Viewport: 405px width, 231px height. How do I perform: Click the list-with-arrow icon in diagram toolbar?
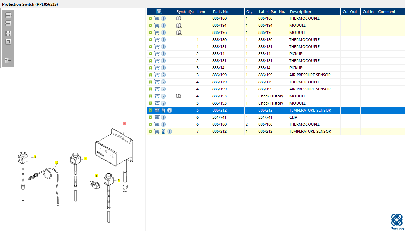pos(8,60)
